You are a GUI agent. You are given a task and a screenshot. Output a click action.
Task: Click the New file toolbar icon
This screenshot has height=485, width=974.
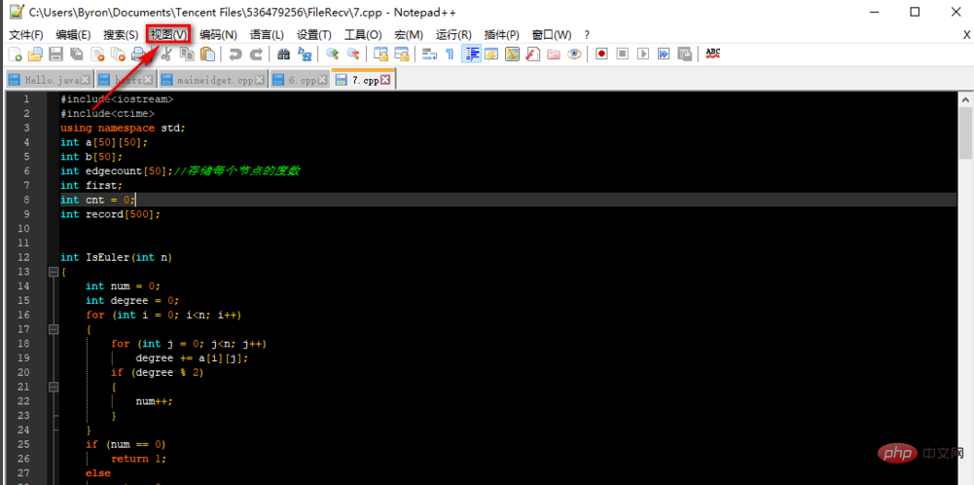click(x=16, y=55)
